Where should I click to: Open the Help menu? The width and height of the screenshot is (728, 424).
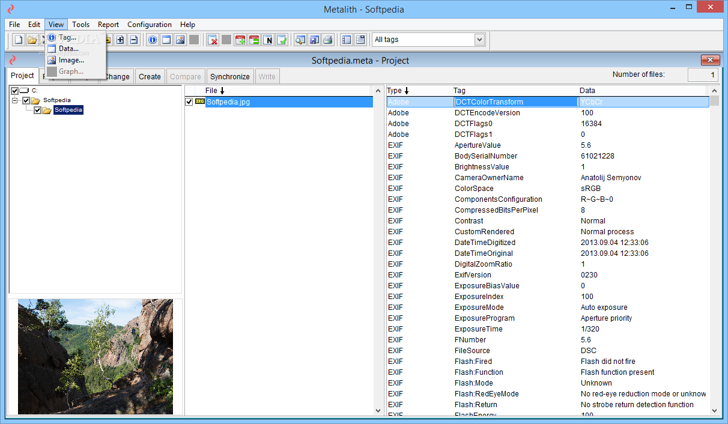click(187, 25)
